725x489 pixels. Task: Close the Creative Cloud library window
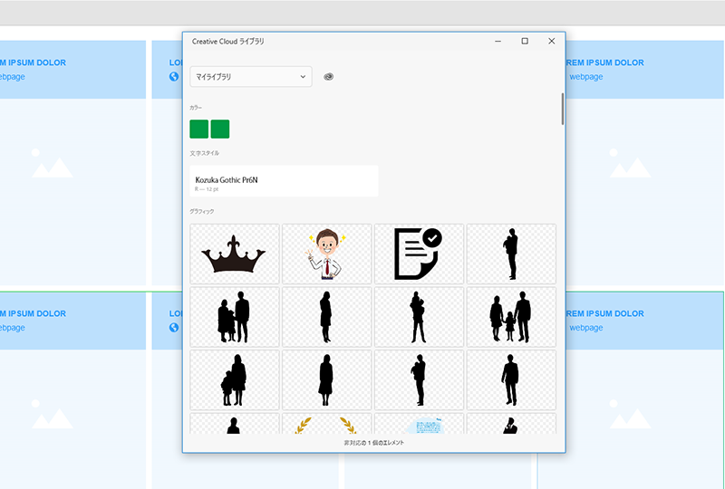click(x=552, y=41)
